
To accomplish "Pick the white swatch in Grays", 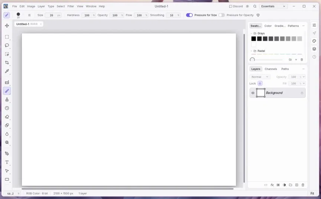I will [254, 44].
